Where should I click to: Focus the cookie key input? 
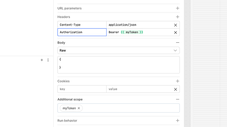tap(82, 89)
